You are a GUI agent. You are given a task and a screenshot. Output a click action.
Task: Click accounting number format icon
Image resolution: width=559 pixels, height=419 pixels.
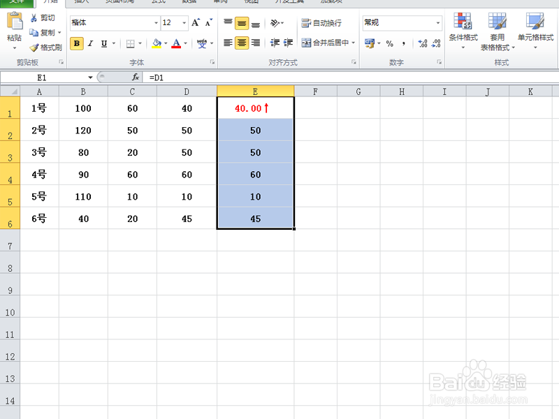[370, 43]
